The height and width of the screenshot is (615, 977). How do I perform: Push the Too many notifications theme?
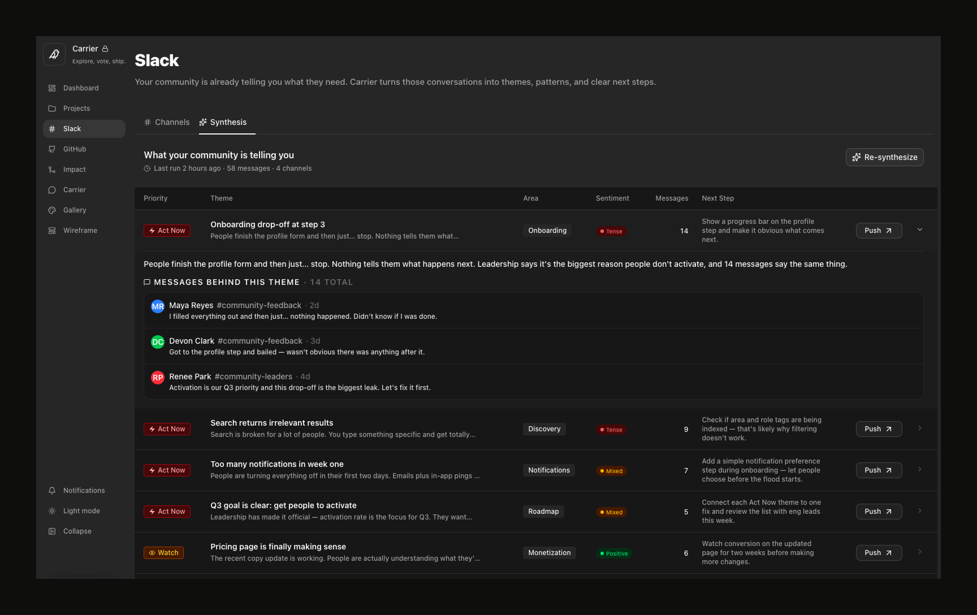[x=879, y=470]
